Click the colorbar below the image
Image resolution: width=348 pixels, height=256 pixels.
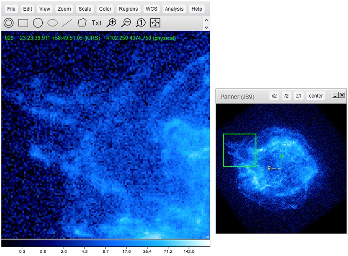coord(106,243)
